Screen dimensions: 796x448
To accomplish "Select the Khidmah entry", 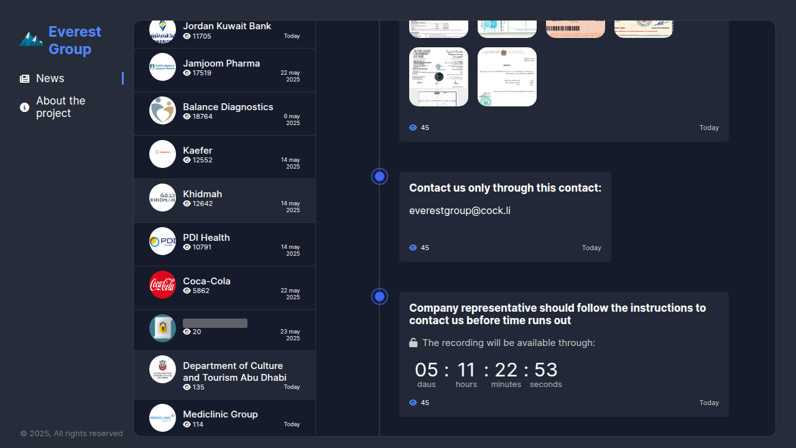I will (224, 201).
